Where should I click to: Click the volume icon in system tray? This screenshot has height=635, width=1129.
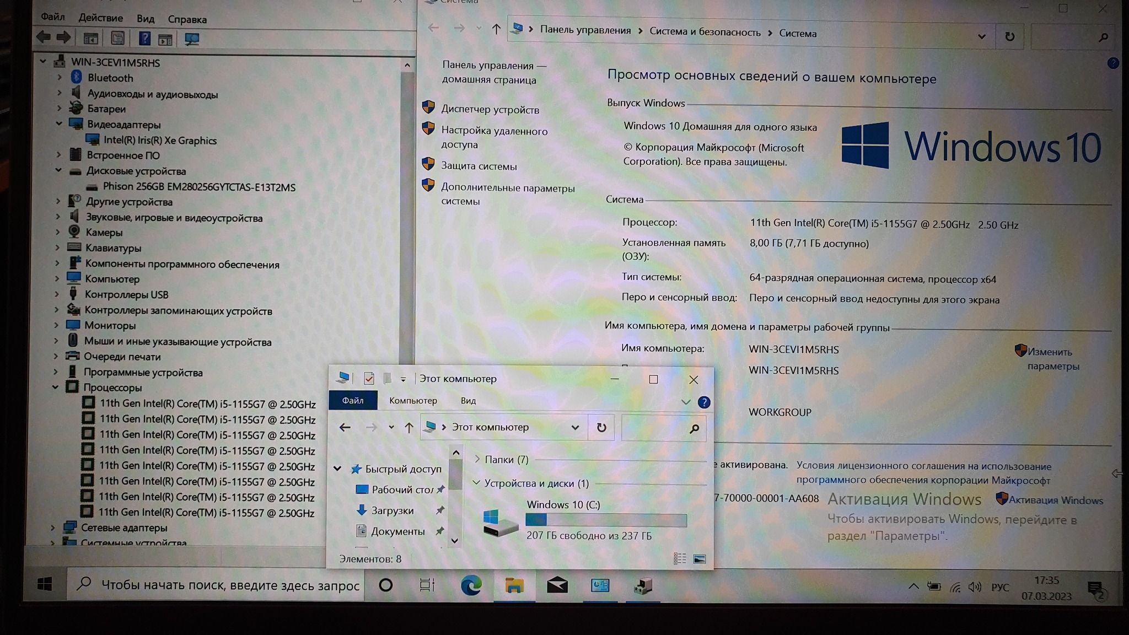(975, 588)
